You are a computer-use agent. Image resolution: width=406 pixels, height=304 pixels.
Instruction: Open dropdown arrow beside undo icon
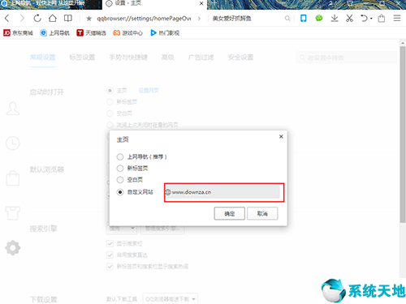coord(371,19)
